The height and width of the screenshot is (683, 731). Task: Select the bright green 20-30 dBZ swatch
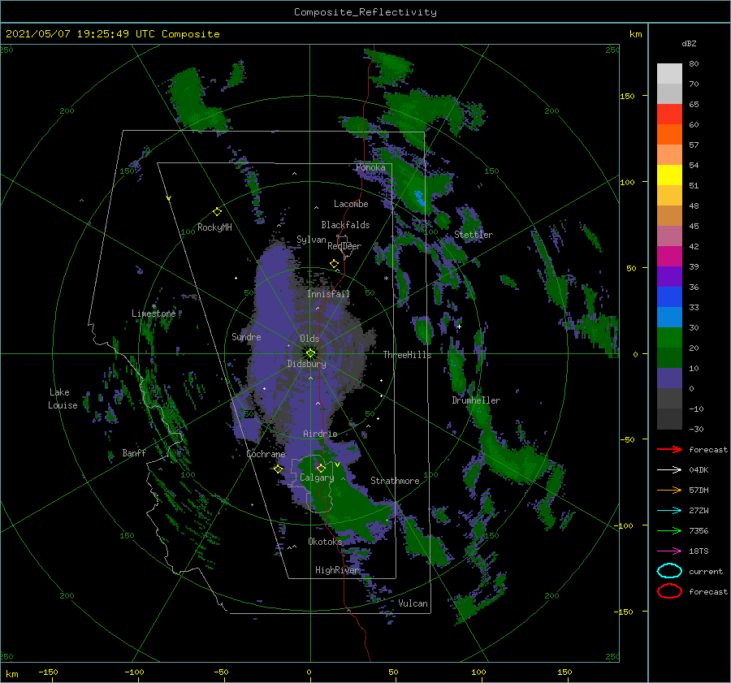tap(669, 337)
